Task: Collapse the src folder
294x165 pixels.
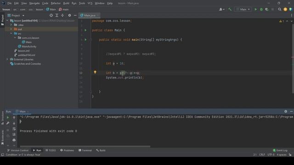Action: click(x=11, y=33)
